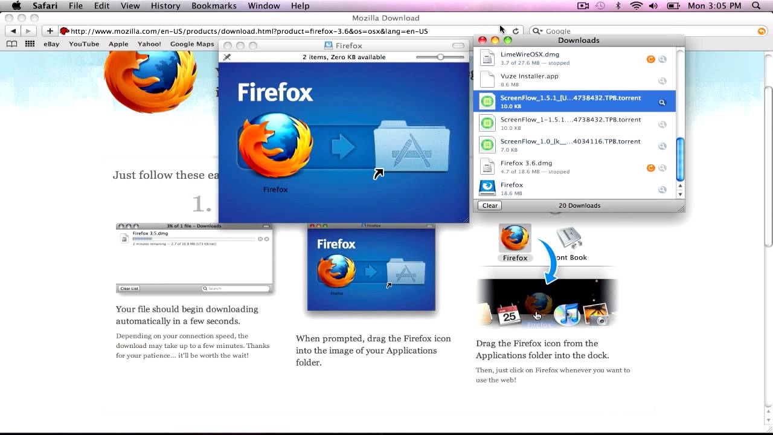Open the File menu
The height and width of the screenshot is (435, 773).
(x=75, y=5)
